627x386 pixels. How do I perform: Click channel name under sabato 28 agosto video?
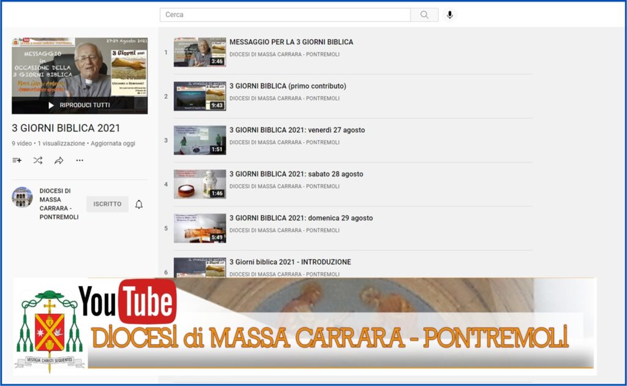pos(284,186)
